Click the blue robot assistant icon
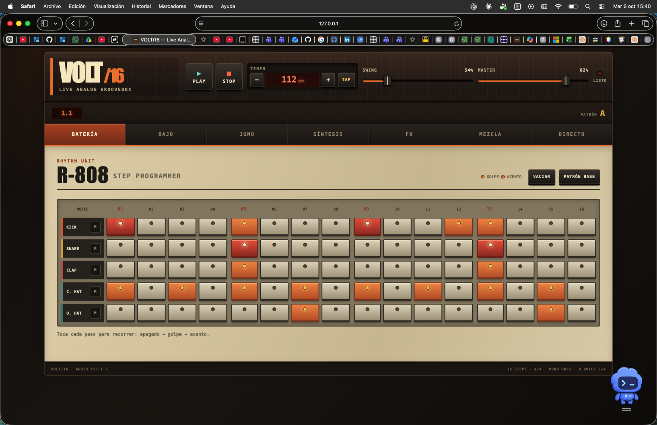 tap(627, 386)
